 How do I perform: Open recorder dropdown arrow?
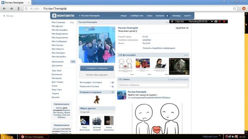tap(212, 22)
